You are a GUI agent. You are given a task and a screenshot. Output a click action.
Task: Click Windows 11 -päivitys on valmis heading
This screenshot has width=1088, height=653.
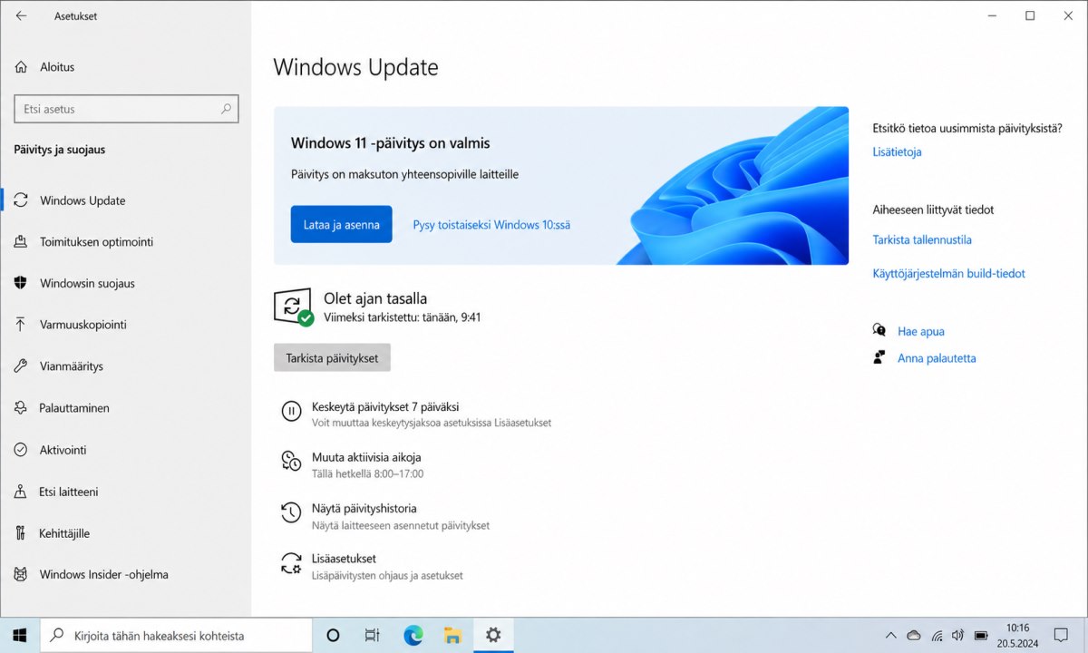pyautogui.click(x=390, y=143)
